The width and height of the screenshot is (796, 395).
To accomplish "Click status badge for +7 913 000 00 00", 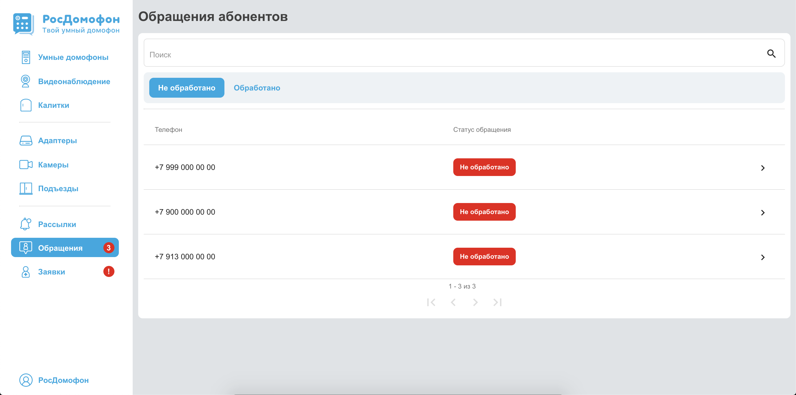I will click(484, 257).
